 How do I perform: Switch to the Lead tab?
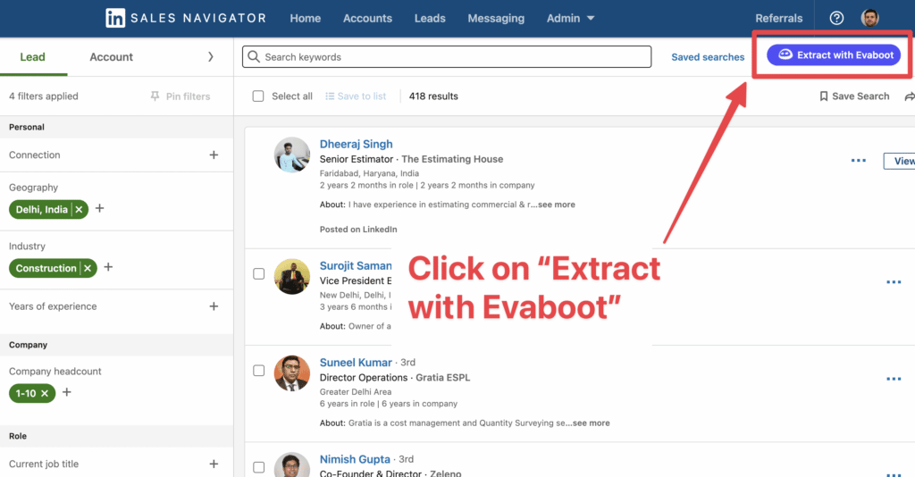tap(33, 57)
